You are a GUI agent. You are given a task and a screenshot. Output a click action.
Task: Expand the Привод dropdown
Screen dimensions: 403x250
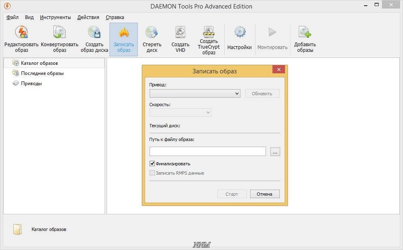click(195, 94)
